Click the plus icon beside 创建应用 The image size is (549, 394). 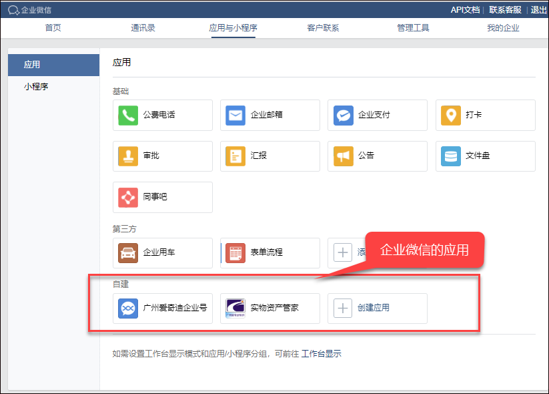343,308
